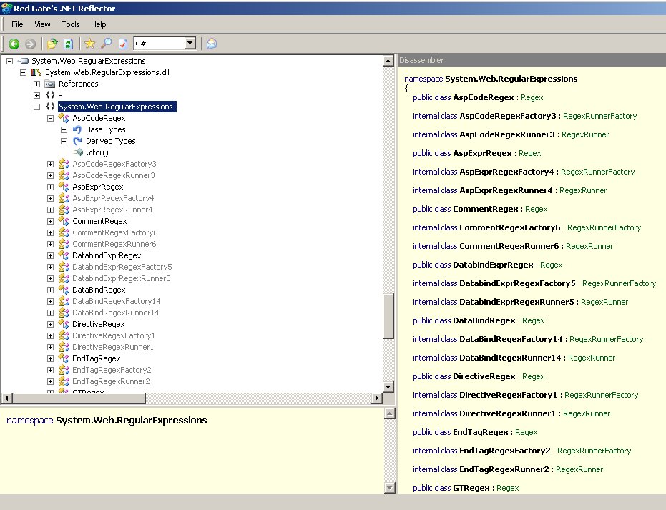Viewport: 666px width, 510px height.
Task: Click the tree panel's vertical scrollbar thumb
Action: point(388,316)
